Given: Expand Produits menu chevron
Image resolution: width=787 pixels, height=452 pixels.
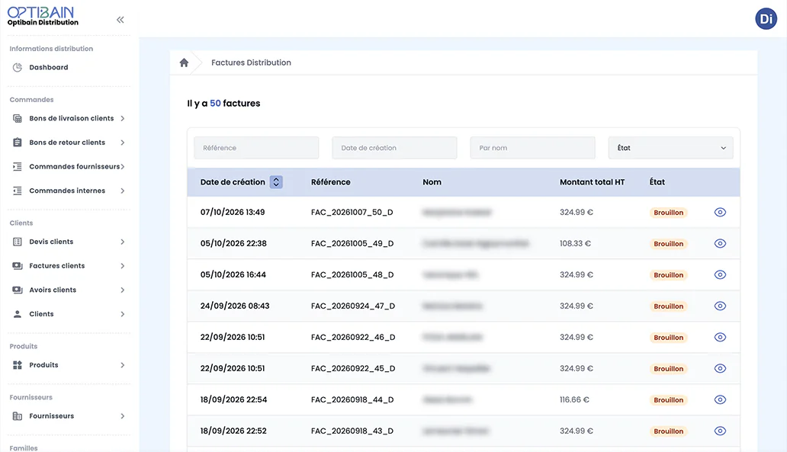Looking at the screenshot, I should click(123, 365).
